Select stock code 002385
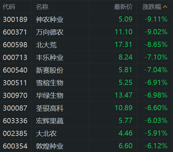Viewport: 173px width, 152px height. coord(15,133)
